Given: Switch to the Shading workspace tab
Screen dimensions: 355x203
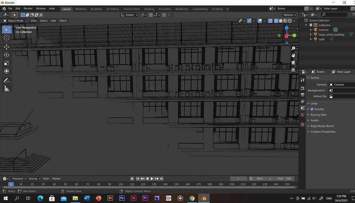Looking at the screenshot, I should pos(149,9).
